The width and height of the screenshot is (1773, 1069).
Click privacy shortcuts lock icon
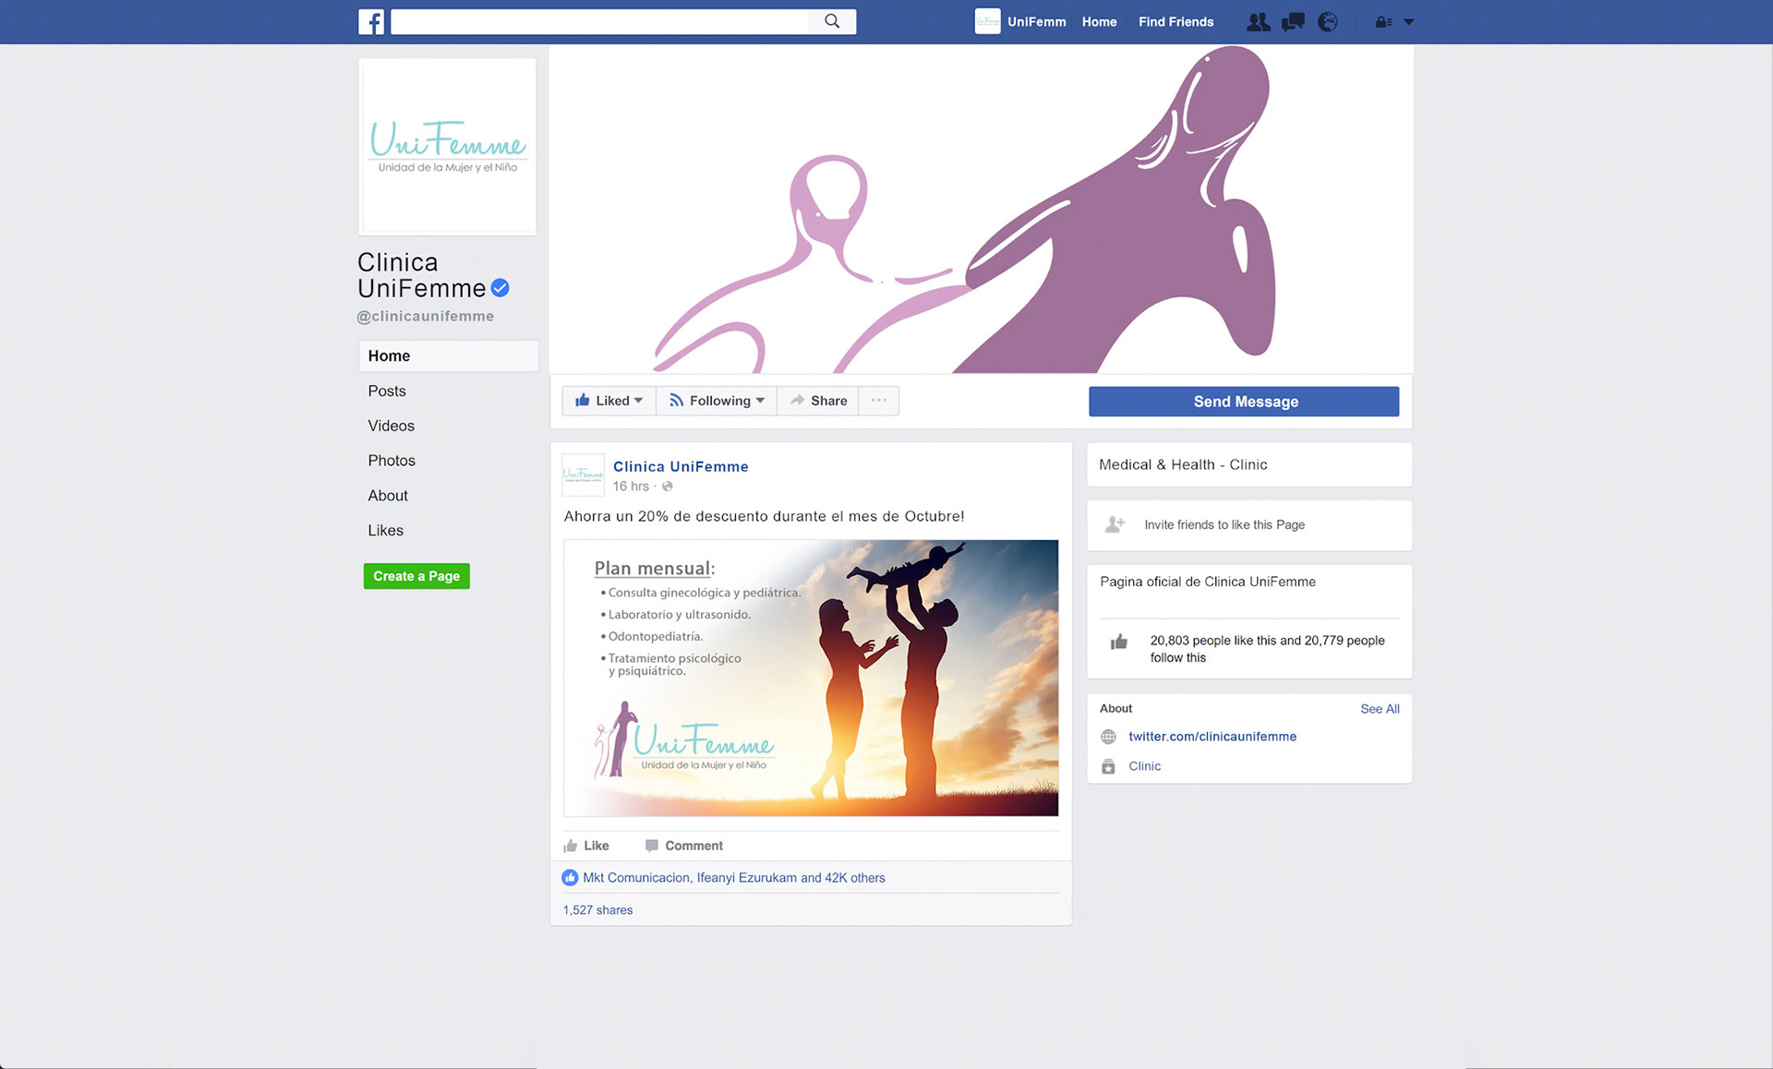[1383, 22]
